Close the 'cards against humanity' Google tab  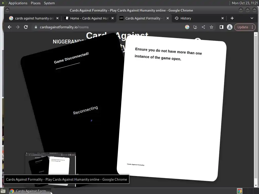click(57, 18)
